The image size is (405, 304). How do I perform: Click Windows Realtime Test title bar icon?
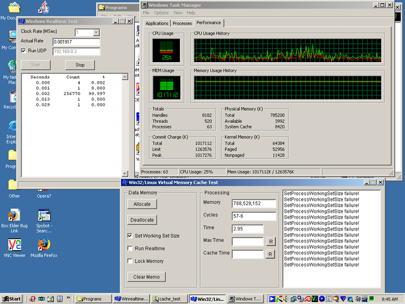pyautogui.click(x=22, y=21)
